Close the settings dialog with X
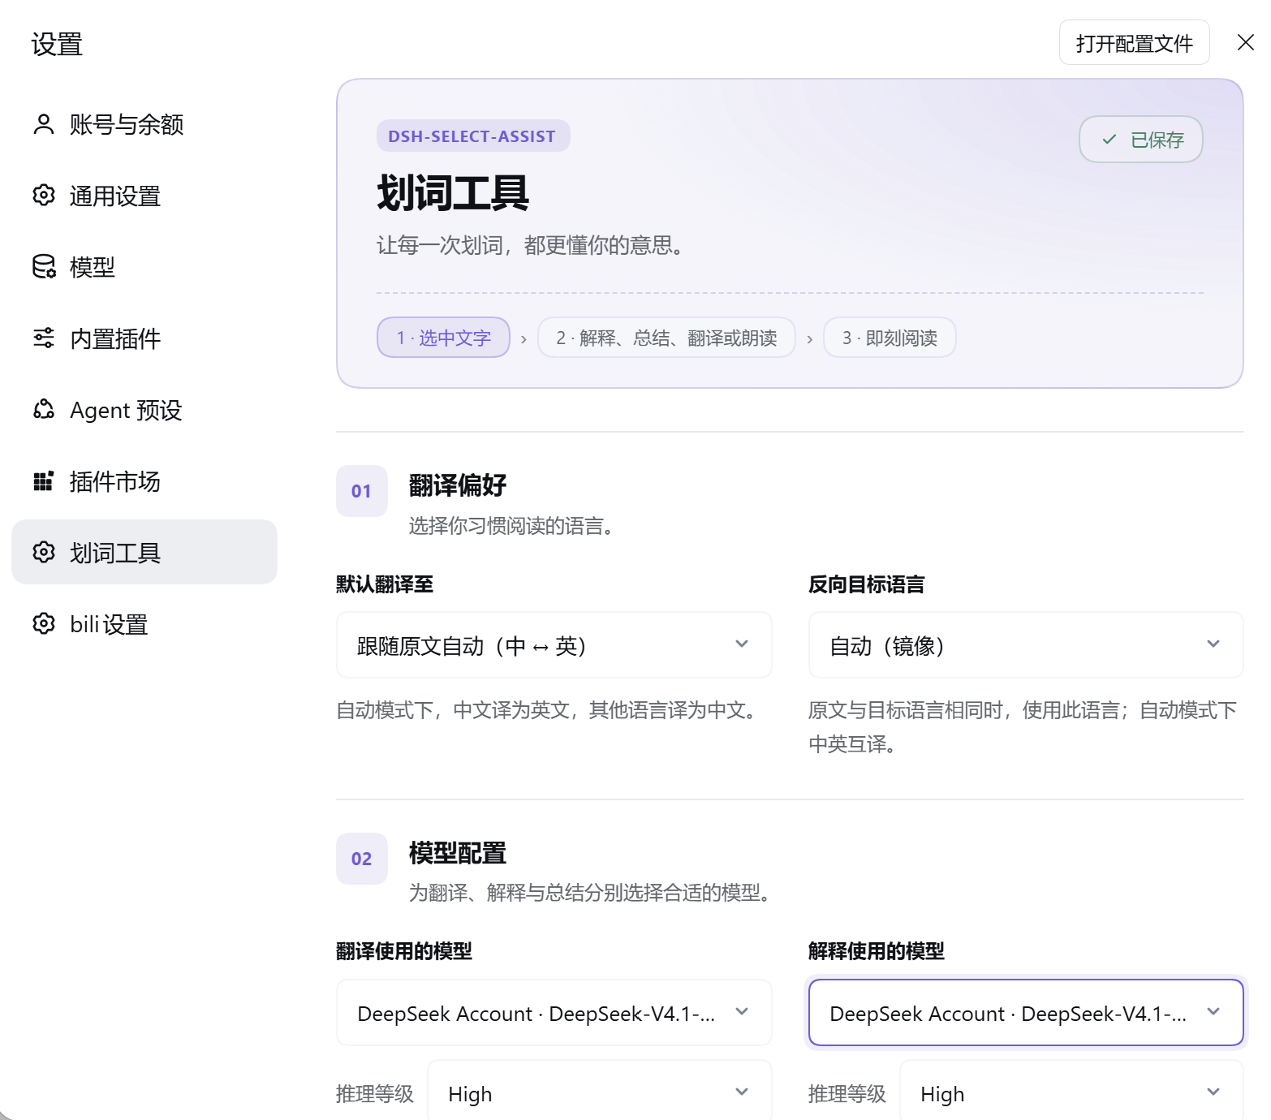The image size is (1271, 1120). click(x=1245, y=42)
